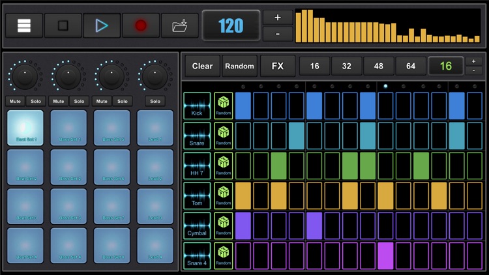Select the 64 step page tab
The image size is (489, 275).
tap(411, 66)
